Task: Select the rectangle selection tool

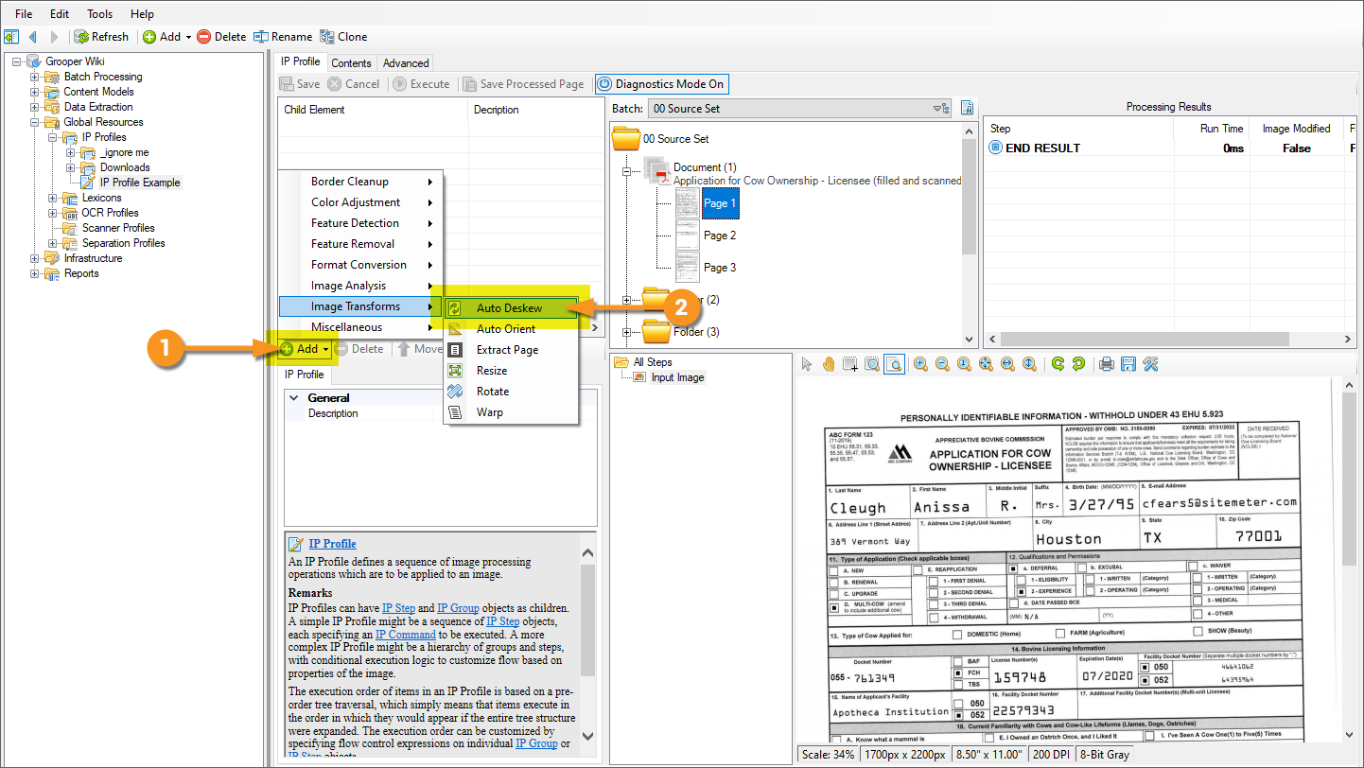Action: (x=849, y=364)
